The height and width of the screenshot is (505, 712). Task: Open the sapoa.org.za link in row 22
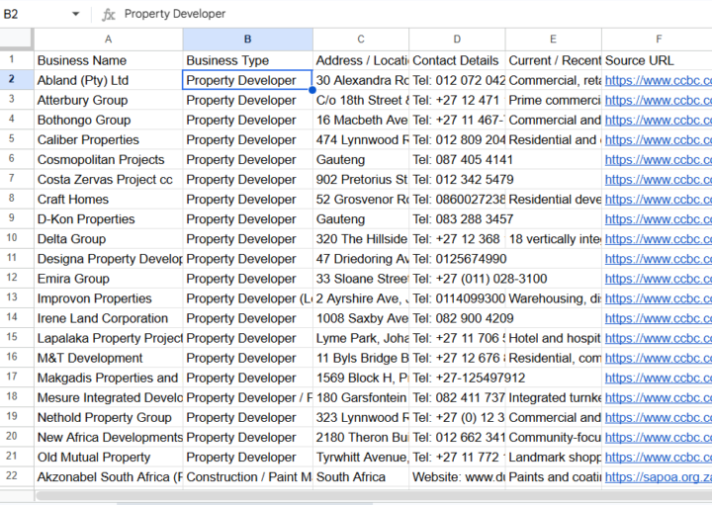pos(658,477)
